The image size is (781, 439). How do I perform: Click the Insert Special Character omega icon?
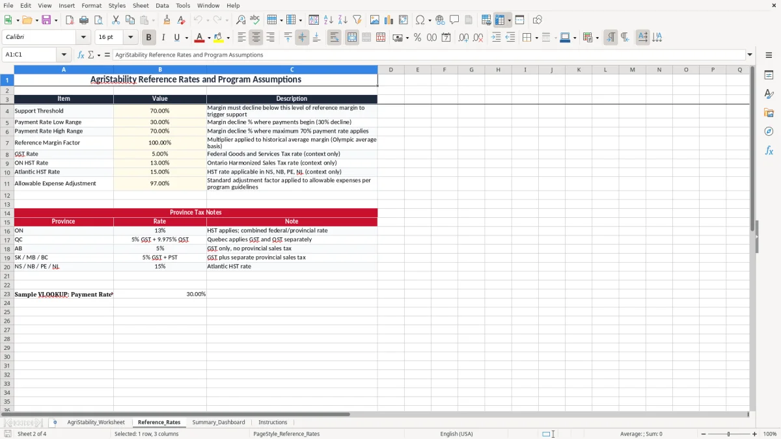(420, 20)
